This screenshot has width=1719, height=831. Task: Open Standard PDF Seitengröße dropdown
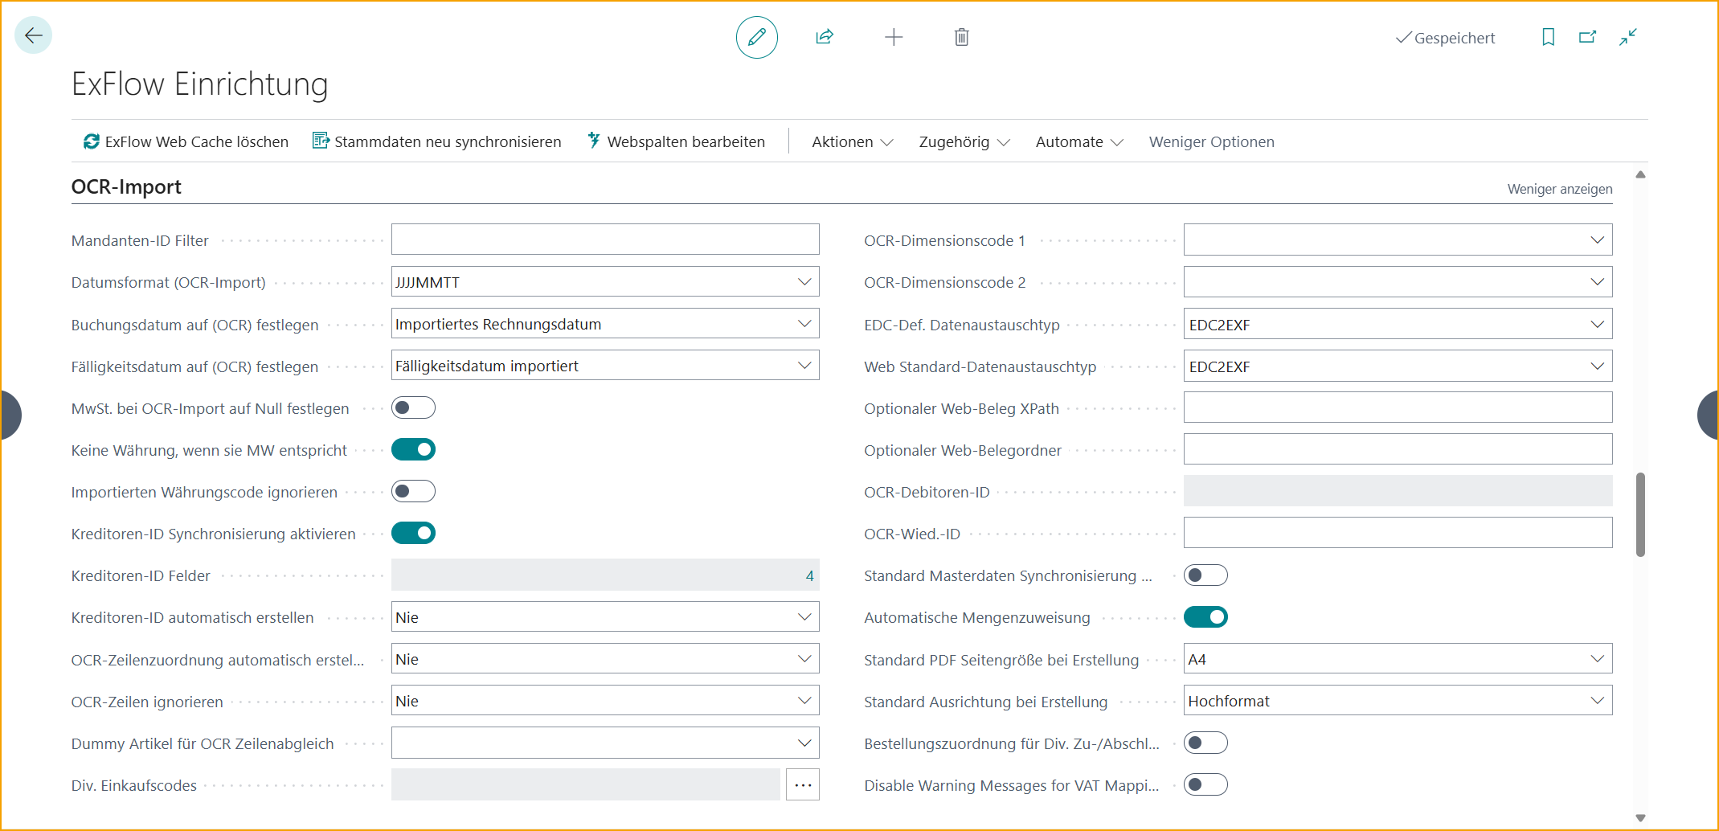coord(1597,659)
